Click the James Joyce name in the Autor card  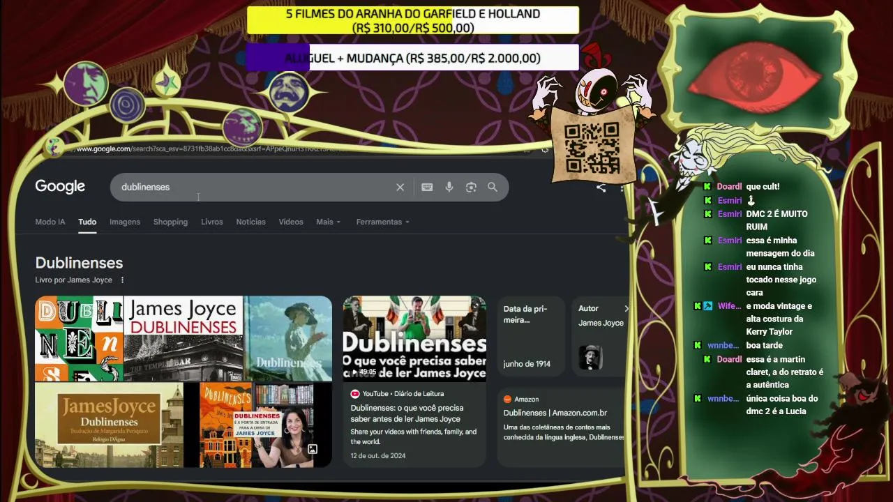point(601,323)
